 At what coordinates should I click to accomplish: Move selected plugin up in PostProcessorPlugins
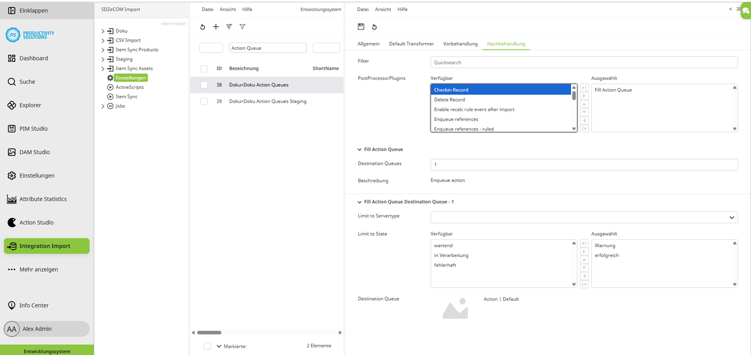pos(585,104)
